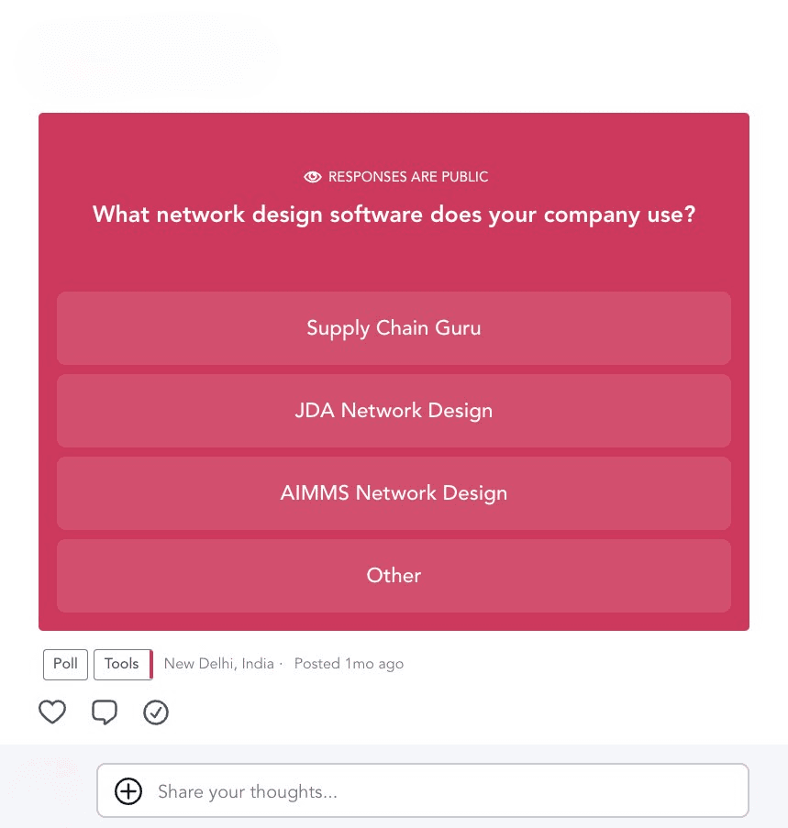Click the New Delhi, India location

[x=219, y=664]
